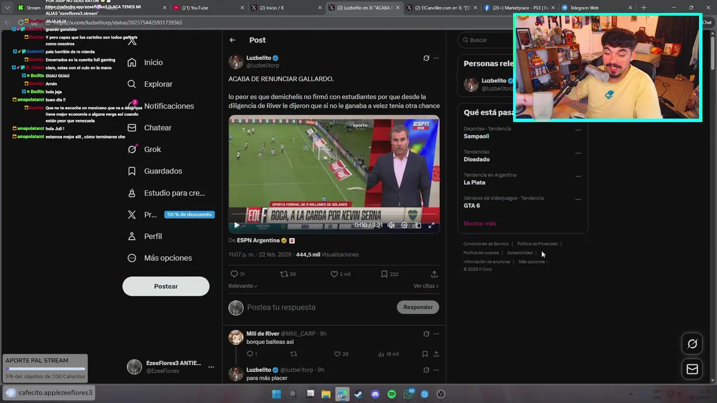Viewport: 717px width, 403px height.
Task: Toggle video picture-in-picture mode
Action: [x=418, y=225]
